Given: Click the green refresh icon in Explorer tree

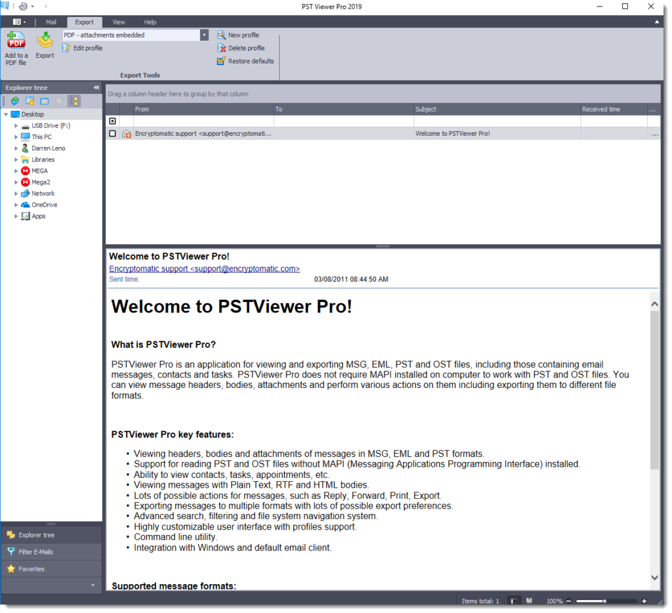Looking at the screenshot, I should click(x=14, y=101).
